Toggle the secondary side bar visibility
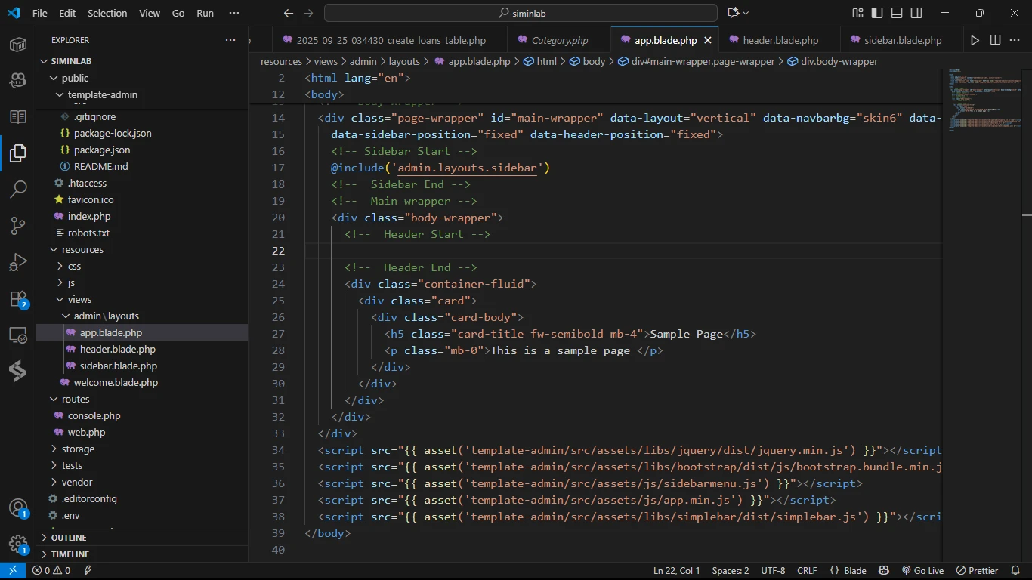This screenshot has height=580, width=1032. click(x=916, y=13)
